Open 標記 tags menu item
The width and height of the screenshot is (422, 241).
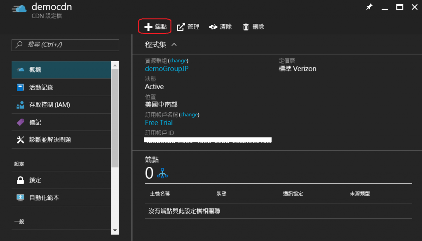coord(61,123)
